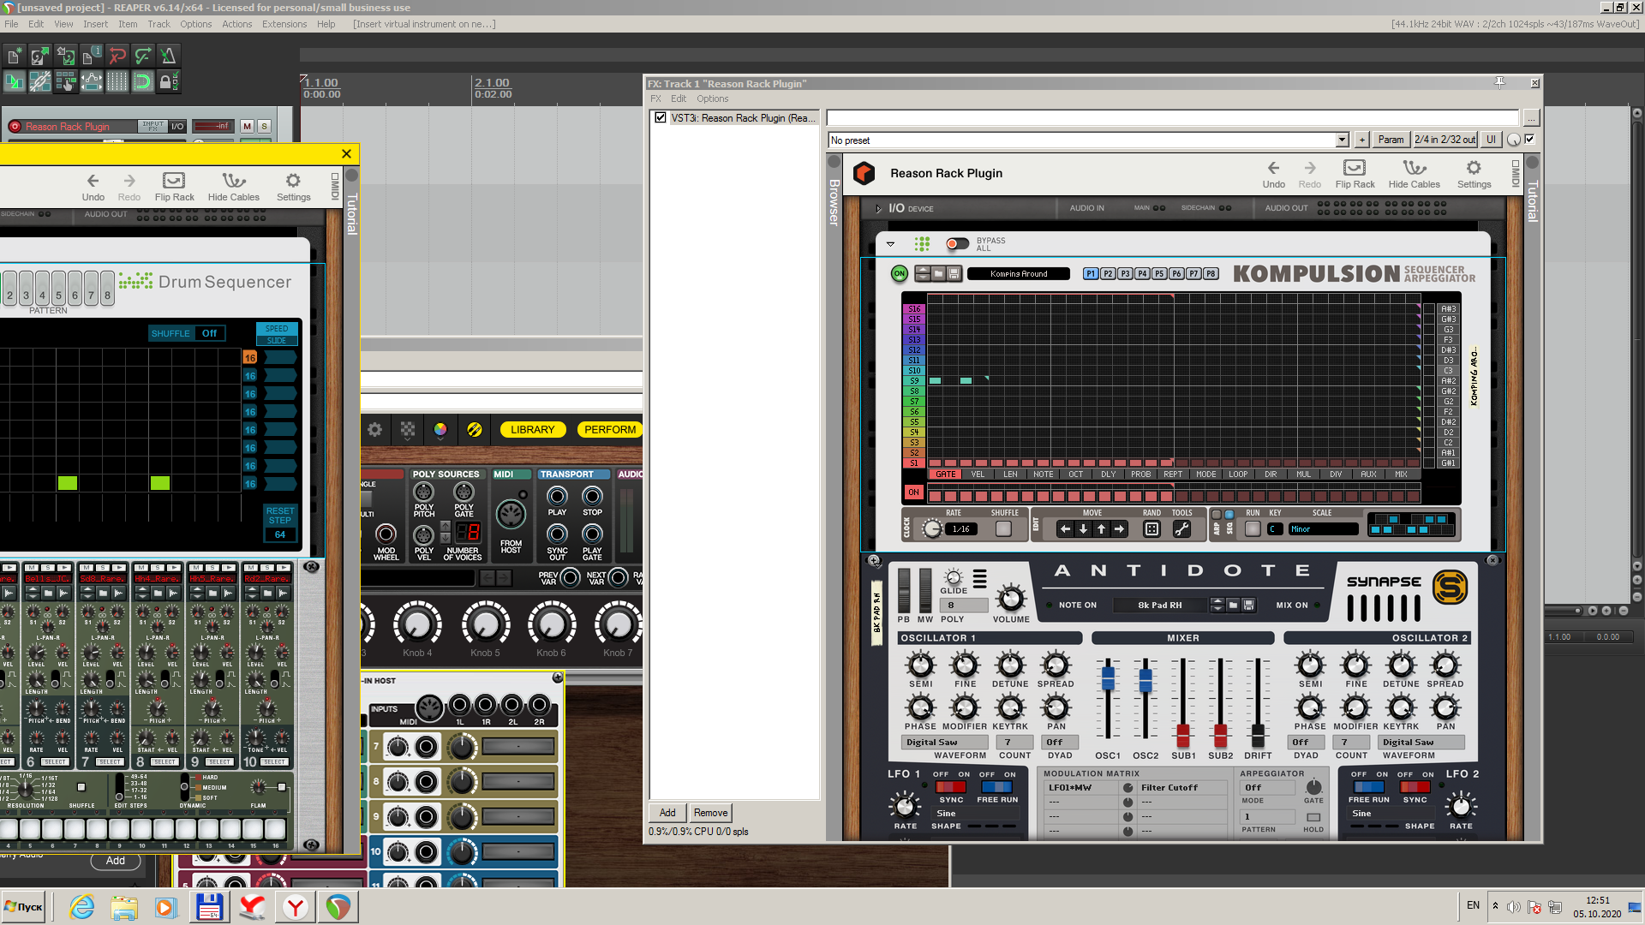Toggle the Bypass All switch
The height and width of the screenshot is (925, 1645).
point(957,244)
